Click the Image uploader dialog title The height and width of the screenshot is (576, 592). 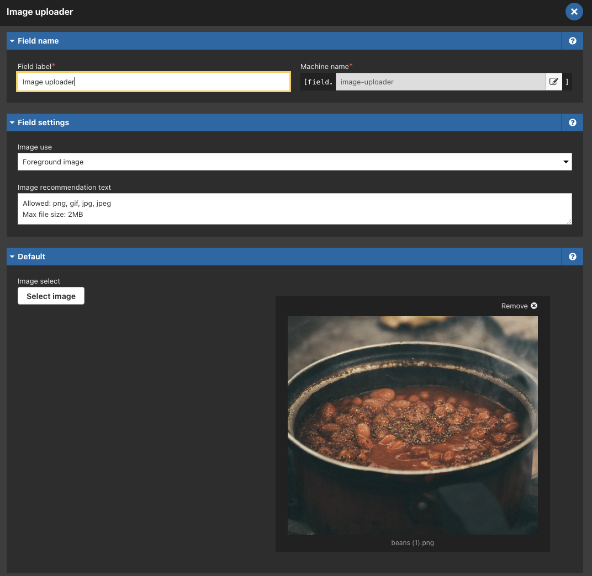click(40, 12)
